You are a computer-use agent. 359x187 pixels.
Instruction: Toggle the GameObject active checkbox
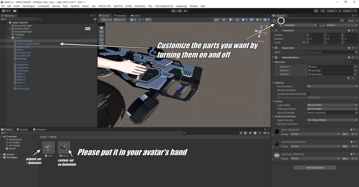click(281, 21)
